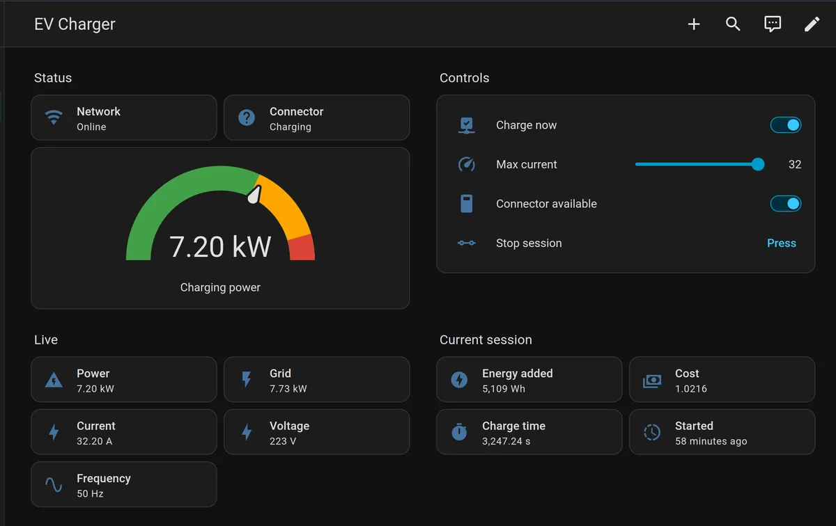Click the Charging power caption
Screen dimensions: 836x526
tap(220, 287)
